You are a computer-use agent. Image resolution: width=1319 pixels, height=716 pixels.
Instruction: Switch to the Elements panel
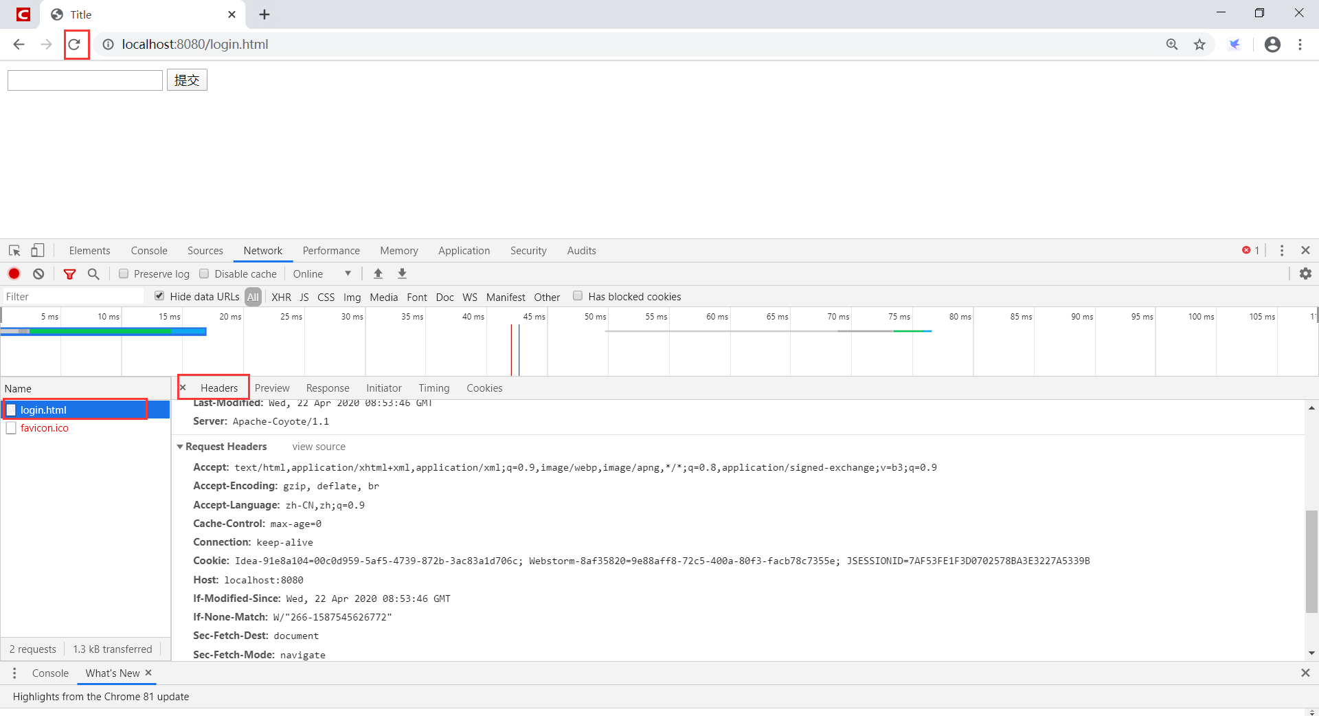pos(89,251)
